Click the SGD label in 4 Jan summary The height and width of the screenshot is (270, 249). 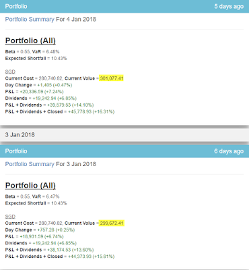[10, 72]
